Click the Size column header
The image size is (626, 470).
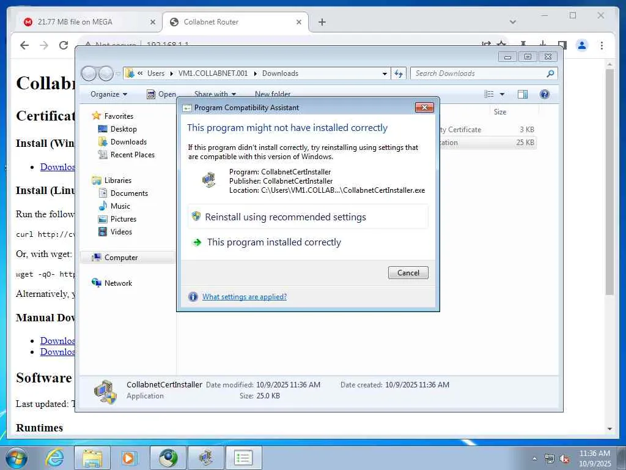pos(500,112)
